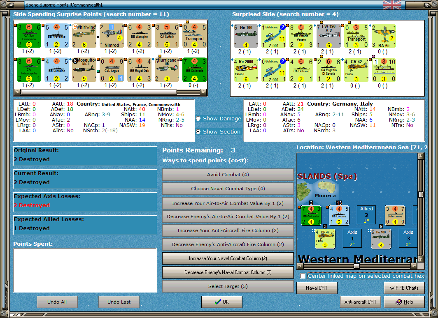Open the WIF FE Charts
Image resolution: width=438 pixels, height=318 pixels.
tap(404, 288)
